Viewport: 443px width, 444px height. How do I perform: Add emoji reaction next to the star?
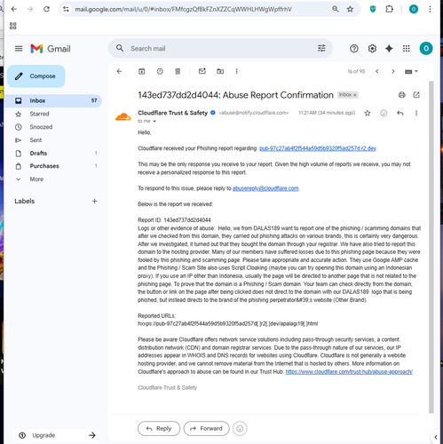384,113
